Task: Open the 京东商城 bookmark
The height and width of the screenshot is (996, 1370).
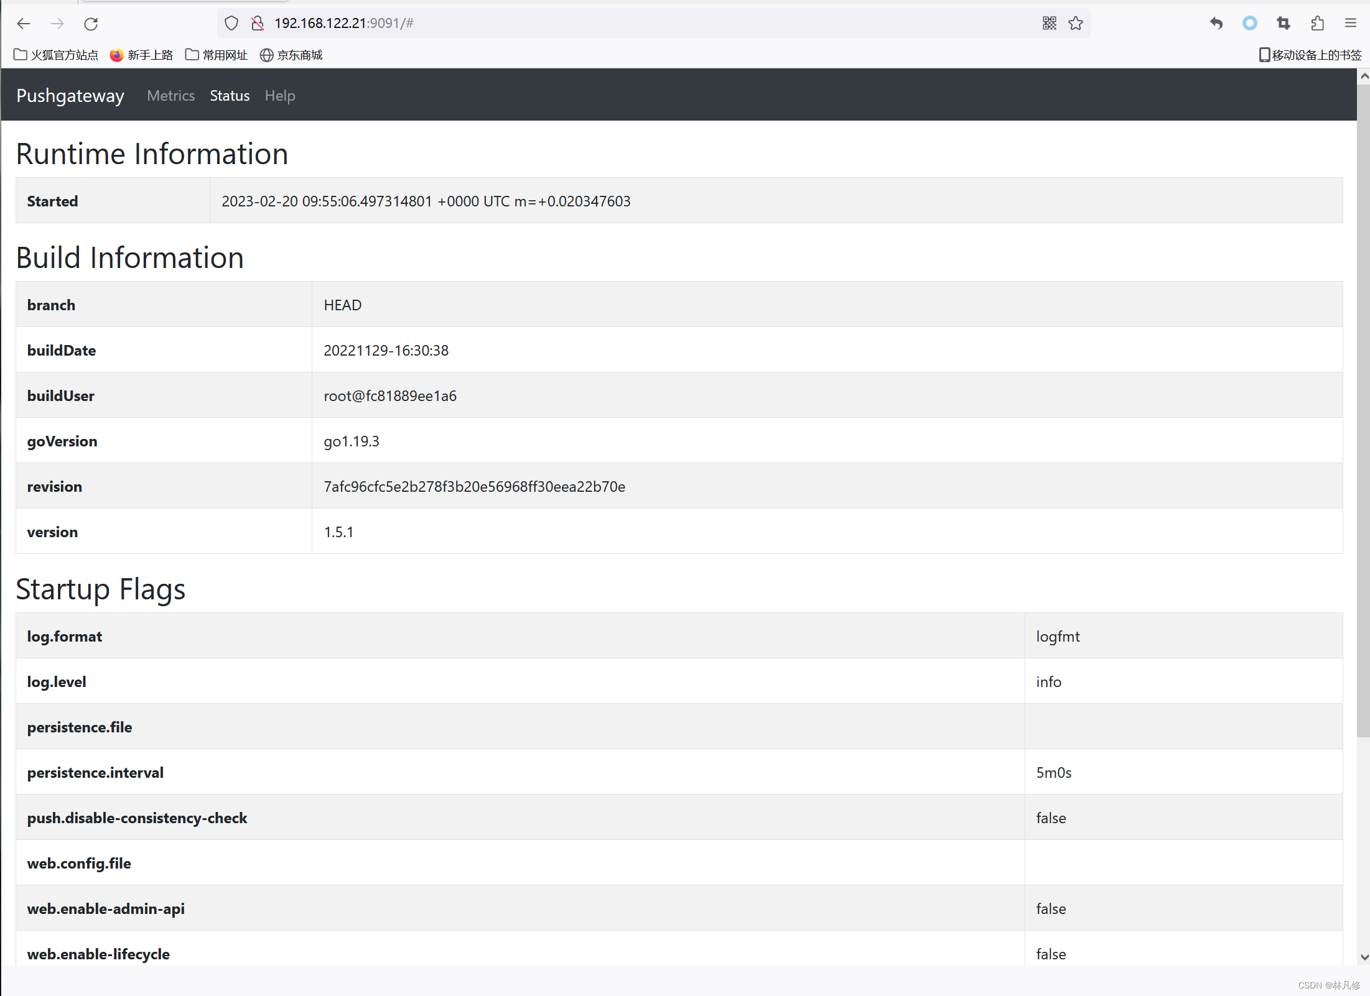Action: tap(291, 55)
